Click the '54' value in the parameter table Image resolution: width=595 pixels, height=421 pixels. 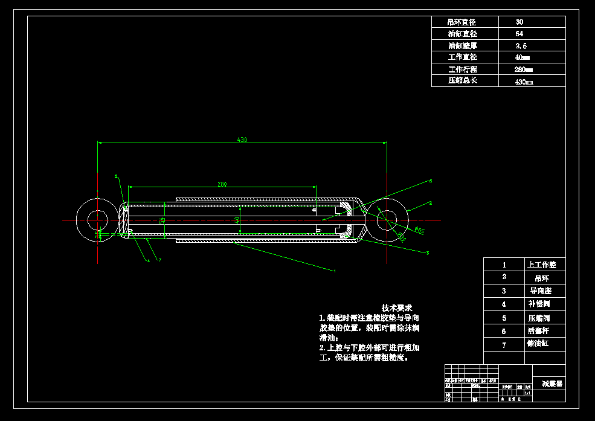(x=519, y=34)
